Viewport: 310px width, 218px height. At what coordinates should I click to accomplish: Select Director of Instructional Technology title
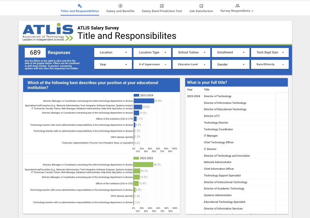pos(226,182)
